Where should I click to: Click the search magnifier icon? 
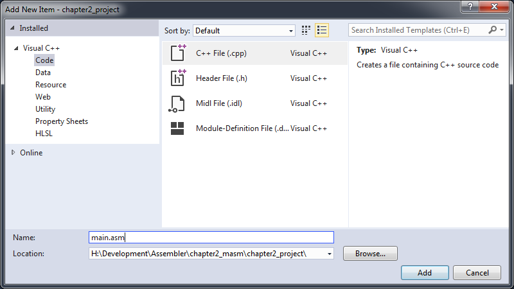click(493, 30)
